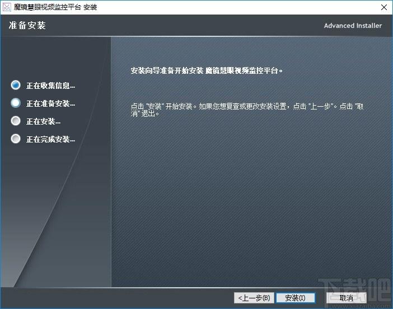
Task: Click the instruction paragraph starting 点击 "安装"
Action: click(x=247, y=110)
